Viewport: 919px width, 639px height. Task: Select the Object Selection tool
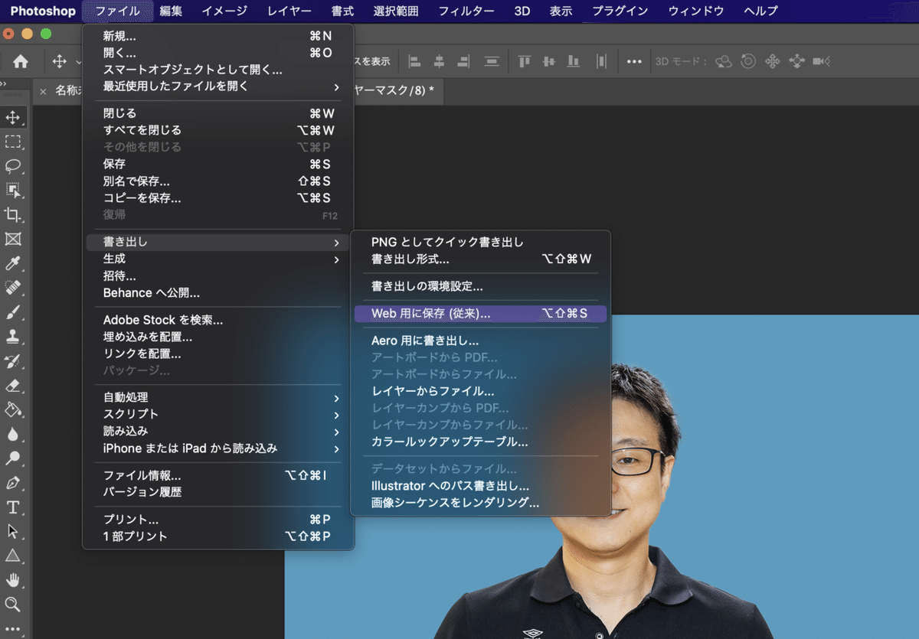(13, 191)
